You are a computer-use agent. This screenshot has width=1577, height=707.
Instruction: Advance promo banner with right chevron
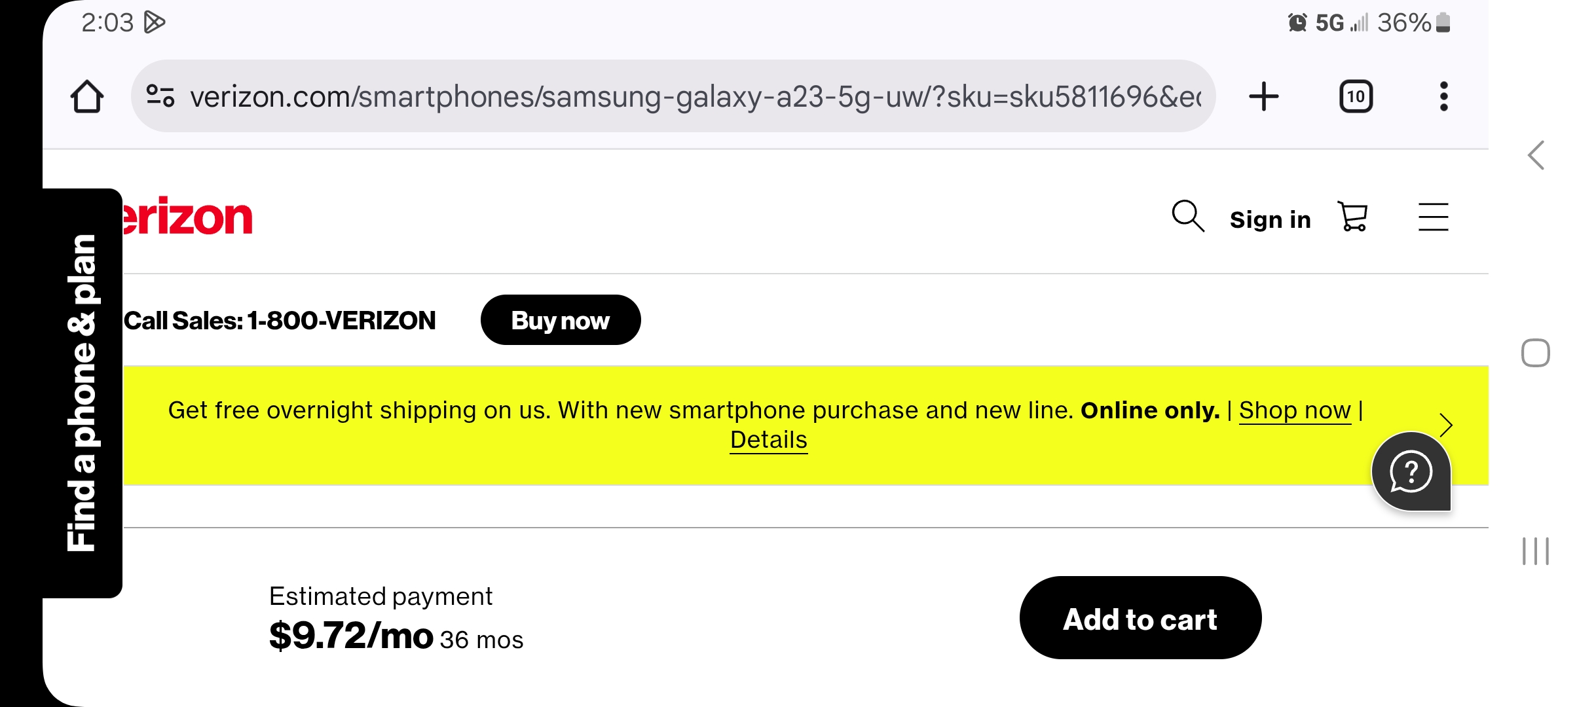(x=1447, y=425)
